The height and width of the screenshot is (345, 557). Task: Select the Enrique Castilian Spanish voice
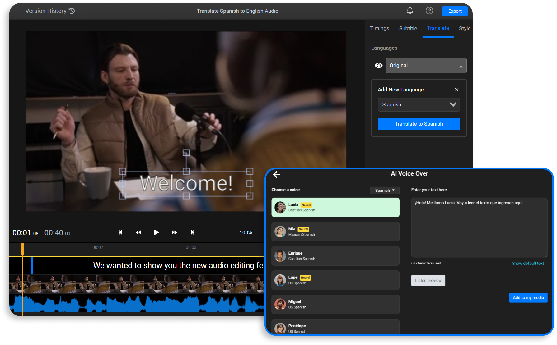335,256
